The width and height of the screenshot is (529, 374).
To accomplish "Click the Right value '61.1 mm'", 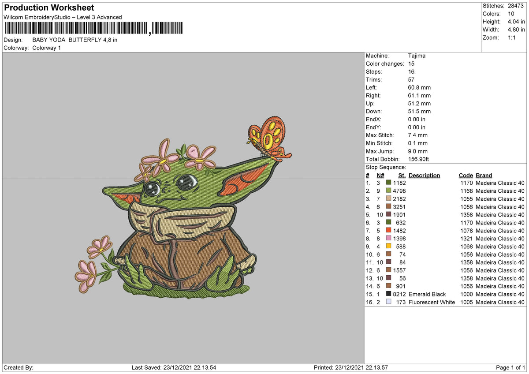I will tap(419, 96).
